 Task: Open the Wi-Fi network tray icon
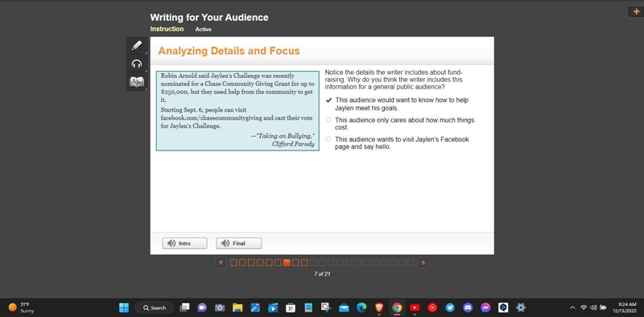[583, 307]
